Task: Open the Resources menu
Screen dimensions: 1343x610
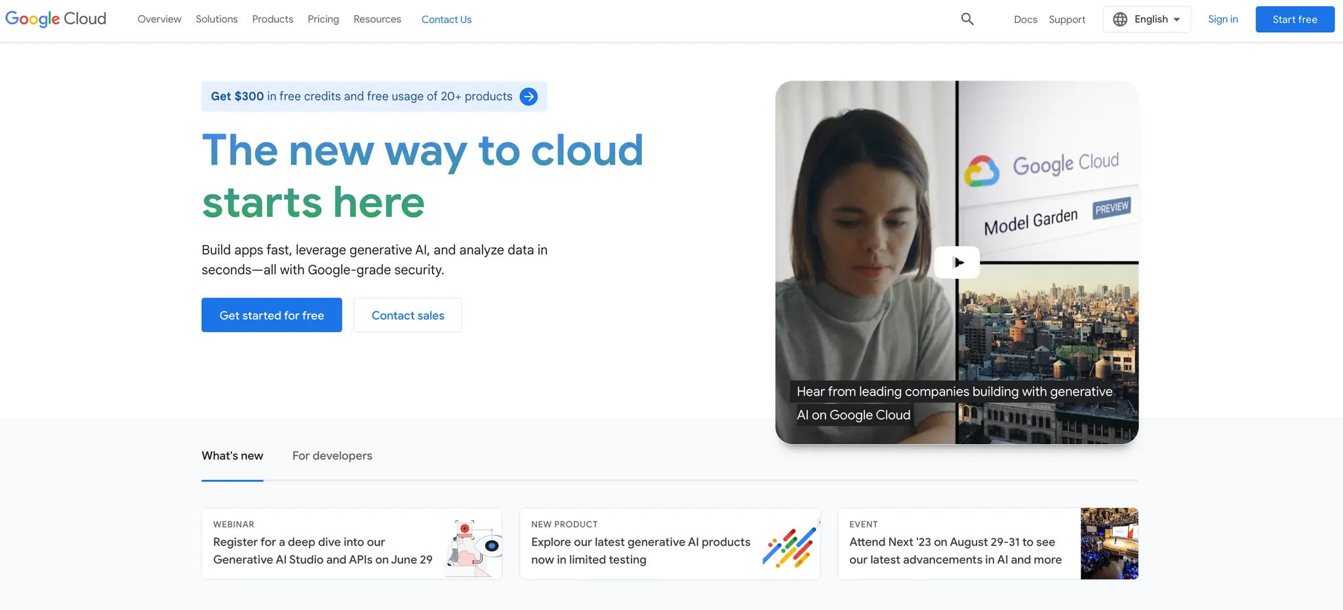Action: coord(377,20)
